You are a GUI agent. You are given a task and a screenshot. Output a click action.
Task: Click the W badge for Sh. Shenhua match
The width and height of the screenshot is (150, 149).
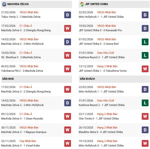(67, 55)
